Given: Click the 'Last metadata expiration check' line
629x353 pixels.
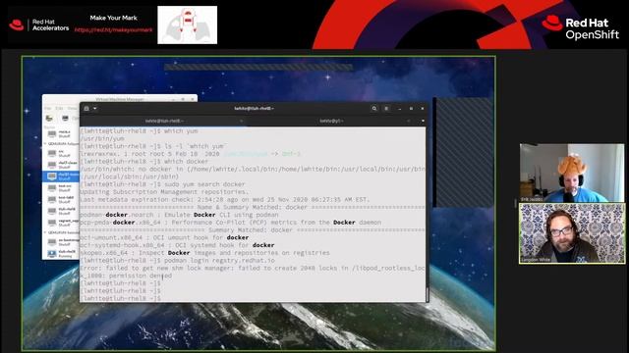Looking at the screenshot, I should click(x=225, y=199).
